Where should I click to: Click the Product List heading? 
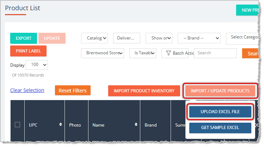click(x=23, y=8)
